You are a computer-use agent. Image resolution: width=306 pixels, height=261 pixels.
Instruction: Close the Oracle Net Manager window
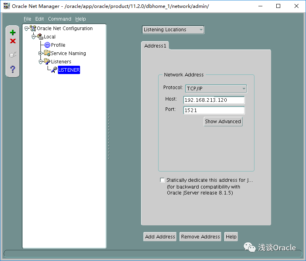[296, 6]
